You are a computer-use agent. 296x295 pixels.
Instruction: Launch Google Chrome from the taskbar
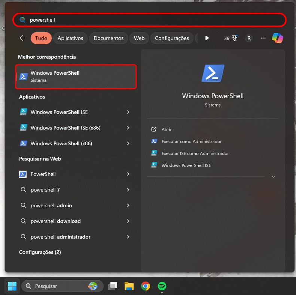click(146, 286)
